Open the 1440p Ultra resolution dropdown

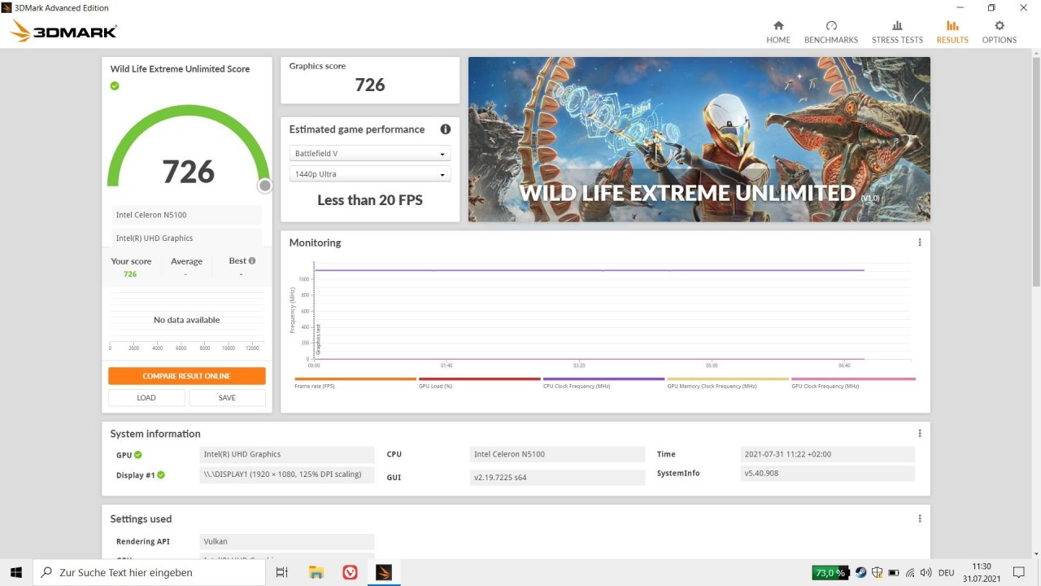[370, 174]
